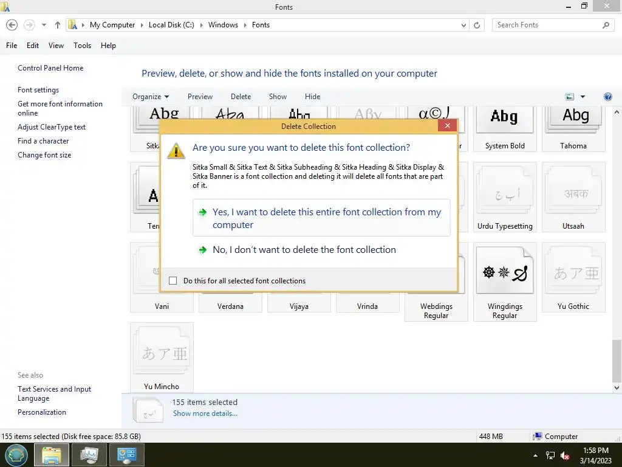622x467 pixels.
Task: Click the File Explorer taskbar icon
Action: (x=52, y=455)
